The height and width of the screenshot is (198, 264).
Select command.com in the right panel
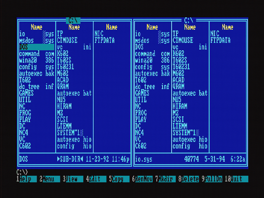click(x=152, y=54)
